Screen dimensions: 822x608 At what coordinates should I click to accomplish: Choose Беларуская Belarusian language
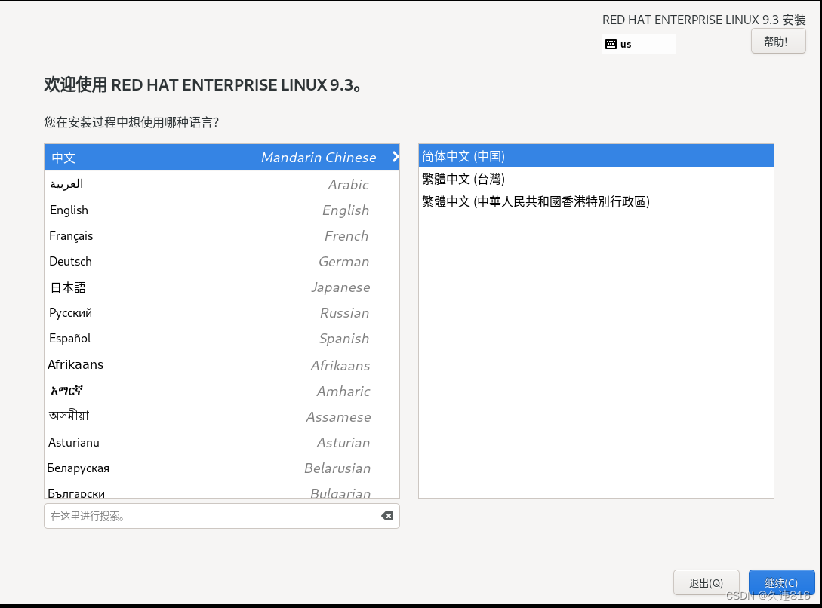(x=222, y=468)
